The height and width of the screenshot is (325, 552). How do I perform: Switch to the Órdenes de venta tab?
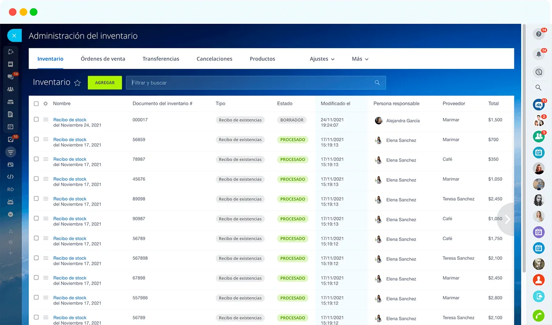pos(103,59)
